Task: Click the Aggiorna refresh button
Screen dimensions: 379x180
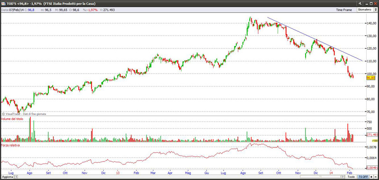Action: tap(7, 177)
